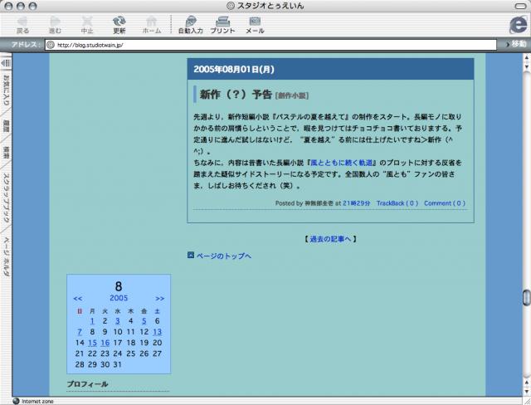The image size is (531, 405).
Task: Click the vertical scrollbar thumb
Action: [x=525, y=299]
